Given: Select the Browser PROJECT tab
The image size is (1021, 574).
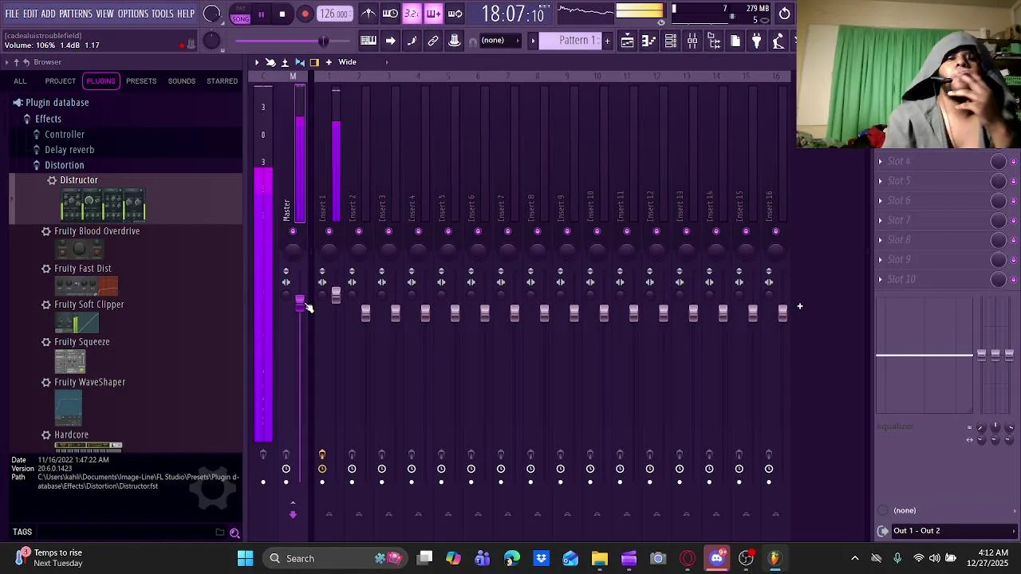Looking at the screenshot, I should click(60, 81).
